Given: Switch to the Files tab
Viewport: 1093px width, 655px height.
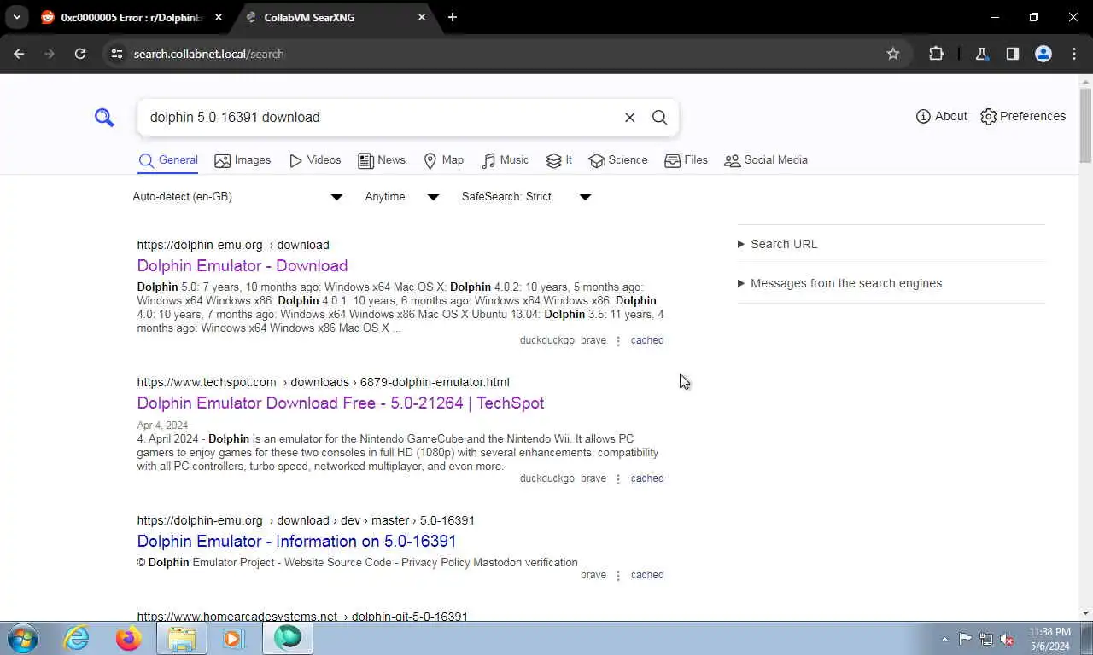Looking at the screenshot, I should click(687, 160).
